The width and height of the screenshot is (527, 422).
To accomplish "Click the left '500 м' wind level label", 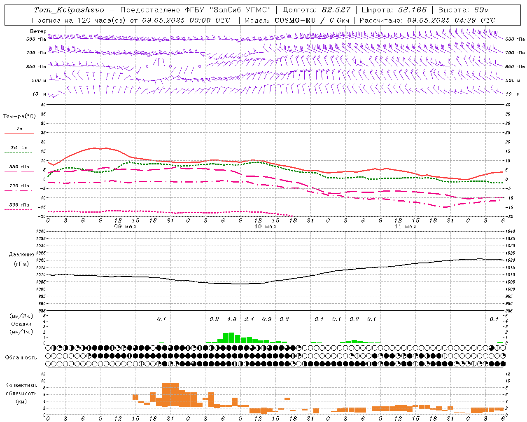I will tap(39, 80).
